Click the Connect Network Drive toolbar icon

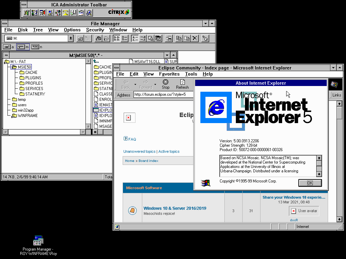click(80, 38)
